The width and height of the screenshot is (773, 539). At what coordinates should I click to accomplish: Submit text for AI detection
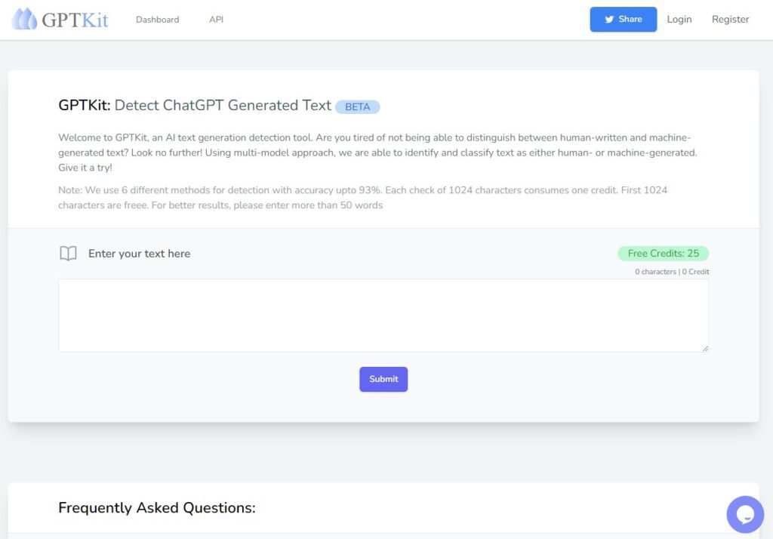[383, 379]
